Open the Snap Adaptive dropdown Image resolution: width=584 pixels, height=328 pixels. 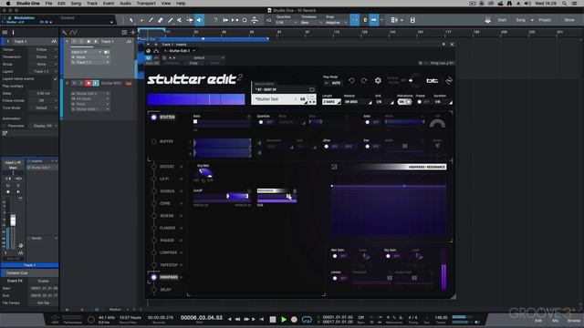click(336, 23)
